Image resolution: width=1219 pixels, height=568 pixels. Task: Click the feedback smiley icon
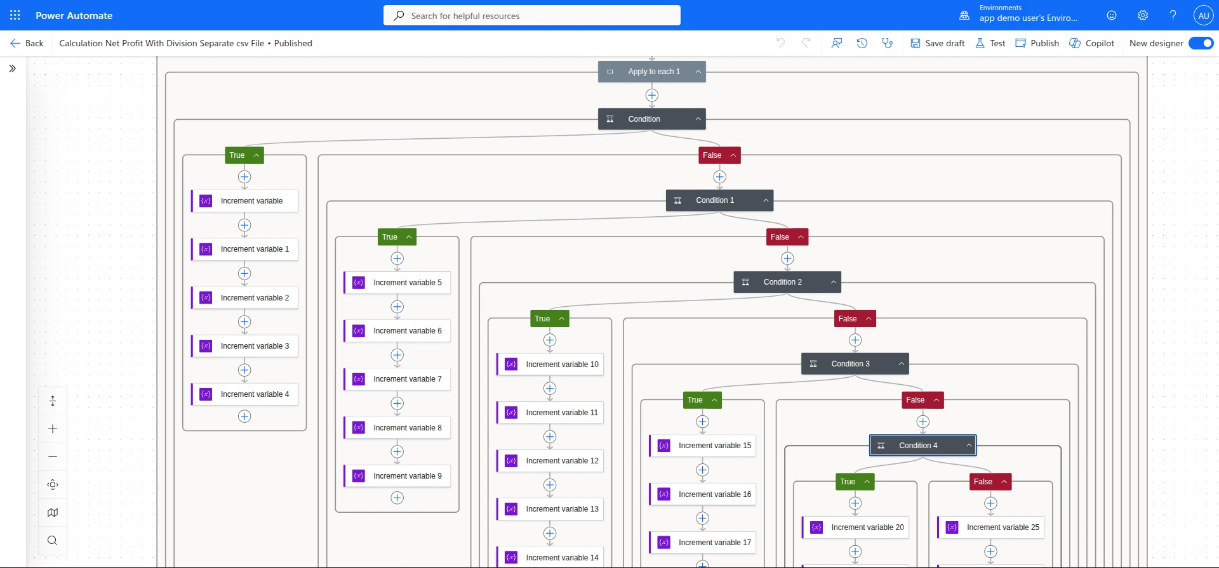click(1112, 15)
